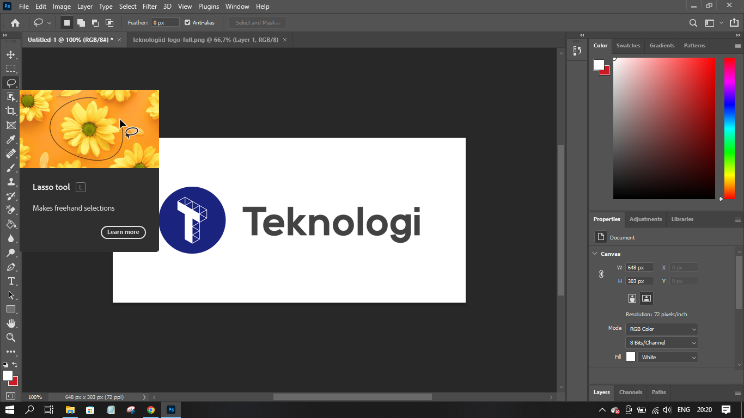Select the Move tool
The height and width of the screenshot is (418, 744).
pos(11,54)
